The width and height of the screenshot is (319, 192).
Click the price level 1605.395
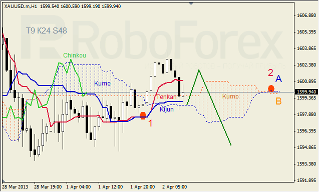[x=306, y=32]
